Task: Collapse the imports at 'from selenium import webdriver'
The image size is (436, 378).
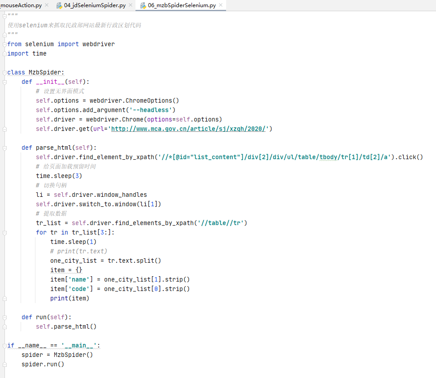Action: pyautogui.click(x=5, y=44)
